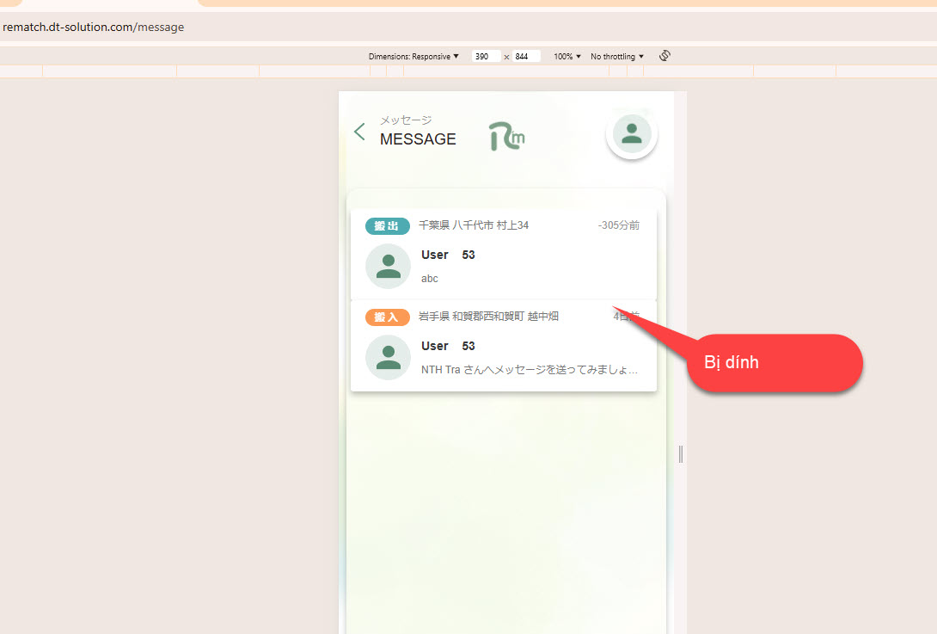This screenshot has height=634, width=937.
Task: Click the 搬入 orange badge
Action: coord(387,317)
